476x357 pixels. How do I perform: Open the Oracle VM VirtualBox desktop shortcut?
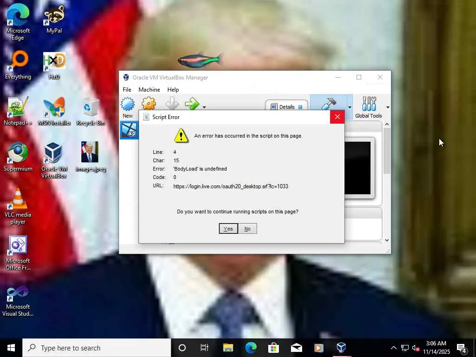[54, 160]
